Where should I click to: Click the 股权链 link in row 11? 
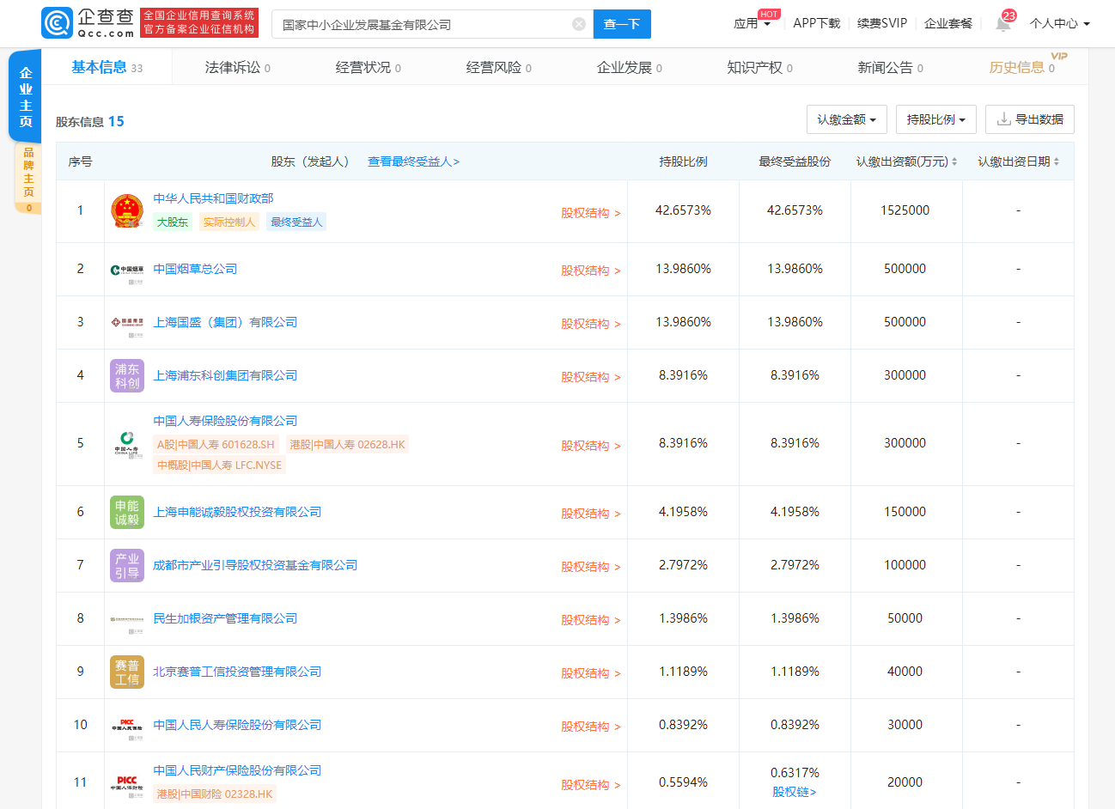(x=795, y=792)
